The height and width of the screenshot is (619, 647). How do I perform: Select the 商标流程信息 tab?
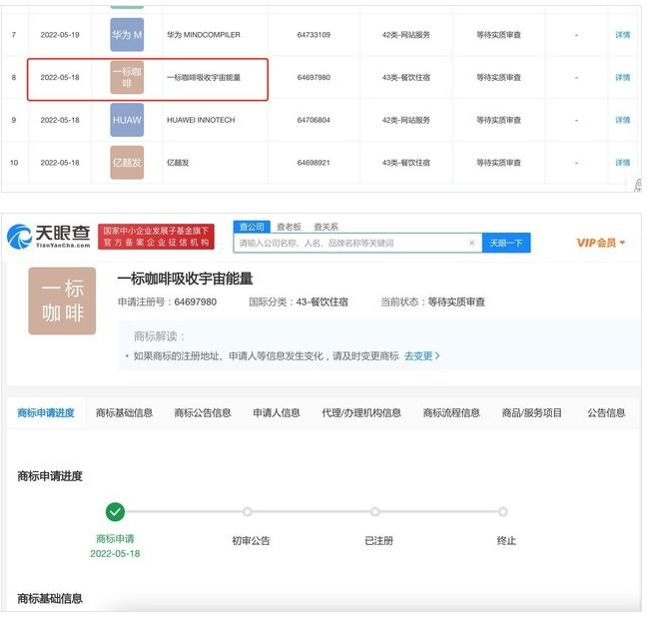point(451,412)
